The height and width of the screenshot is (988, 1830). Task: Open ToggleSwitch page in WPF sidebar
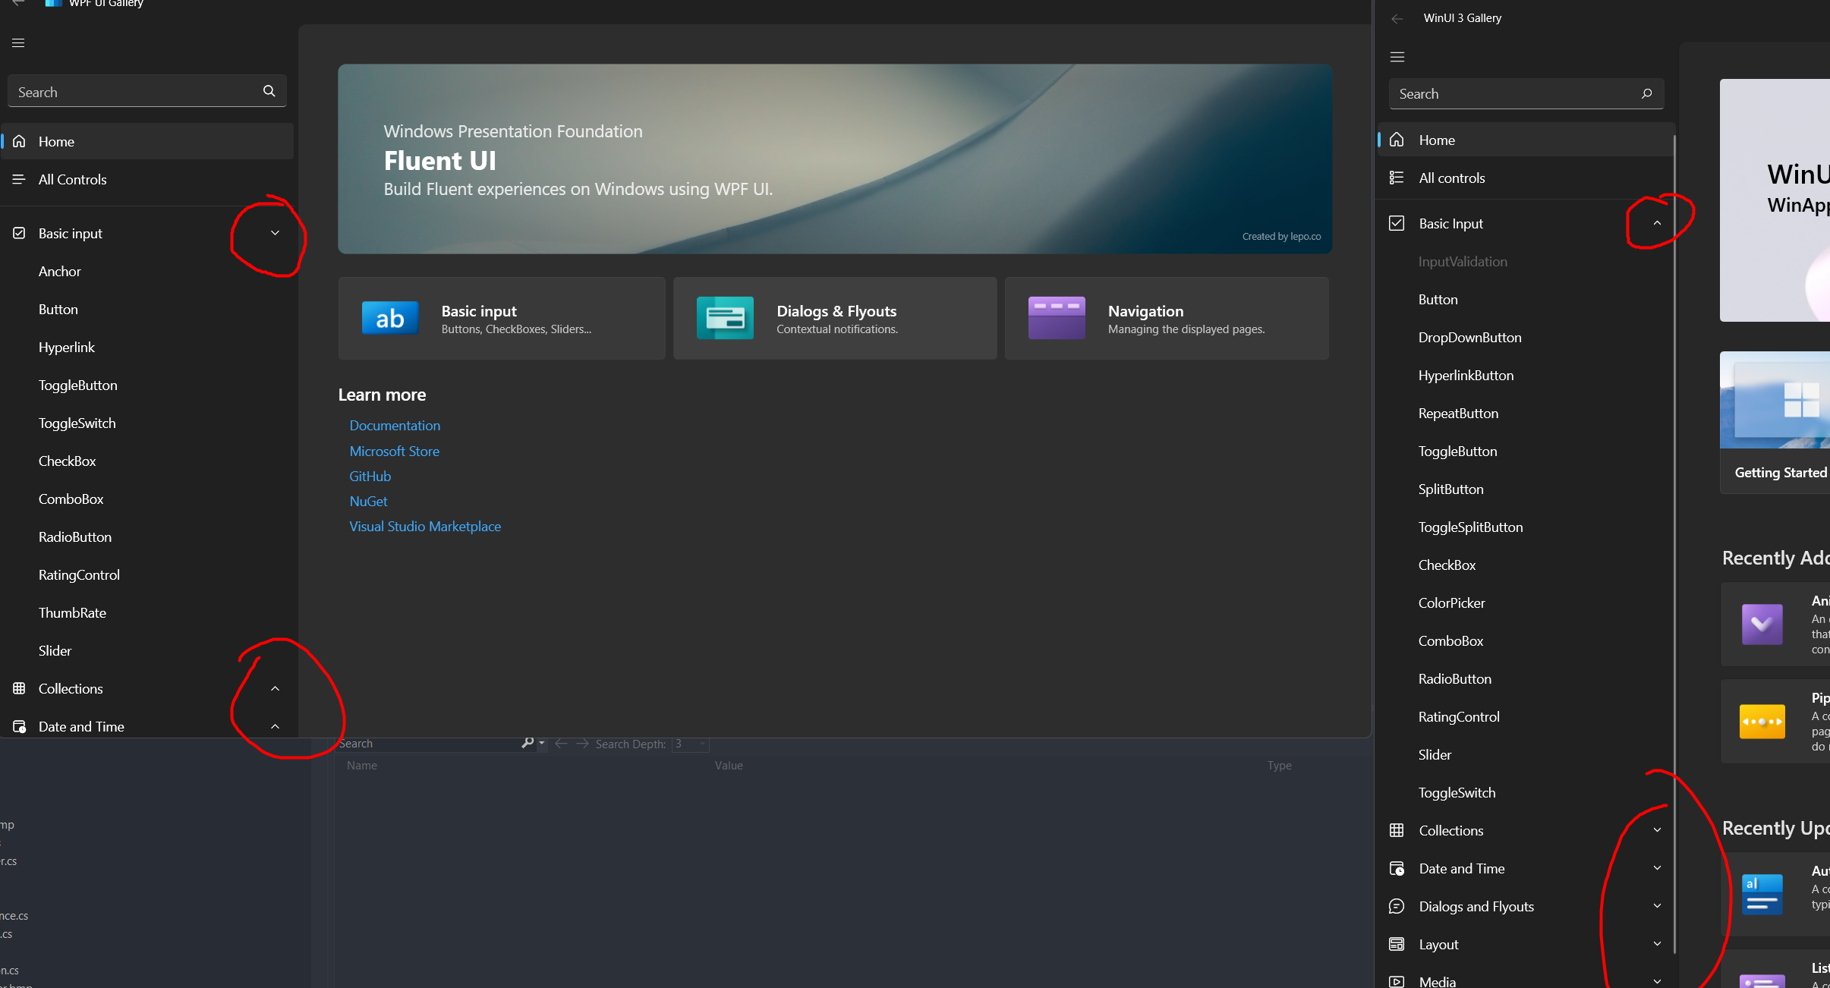coord(77,423)
